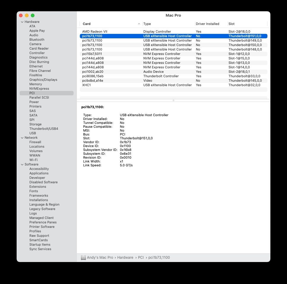Sort by the Type column header
The image size is (287, 284).
click(147, 24)
